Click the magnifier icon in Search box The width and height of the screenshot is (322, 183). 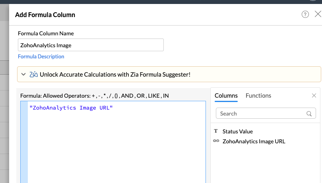point(309,114)
